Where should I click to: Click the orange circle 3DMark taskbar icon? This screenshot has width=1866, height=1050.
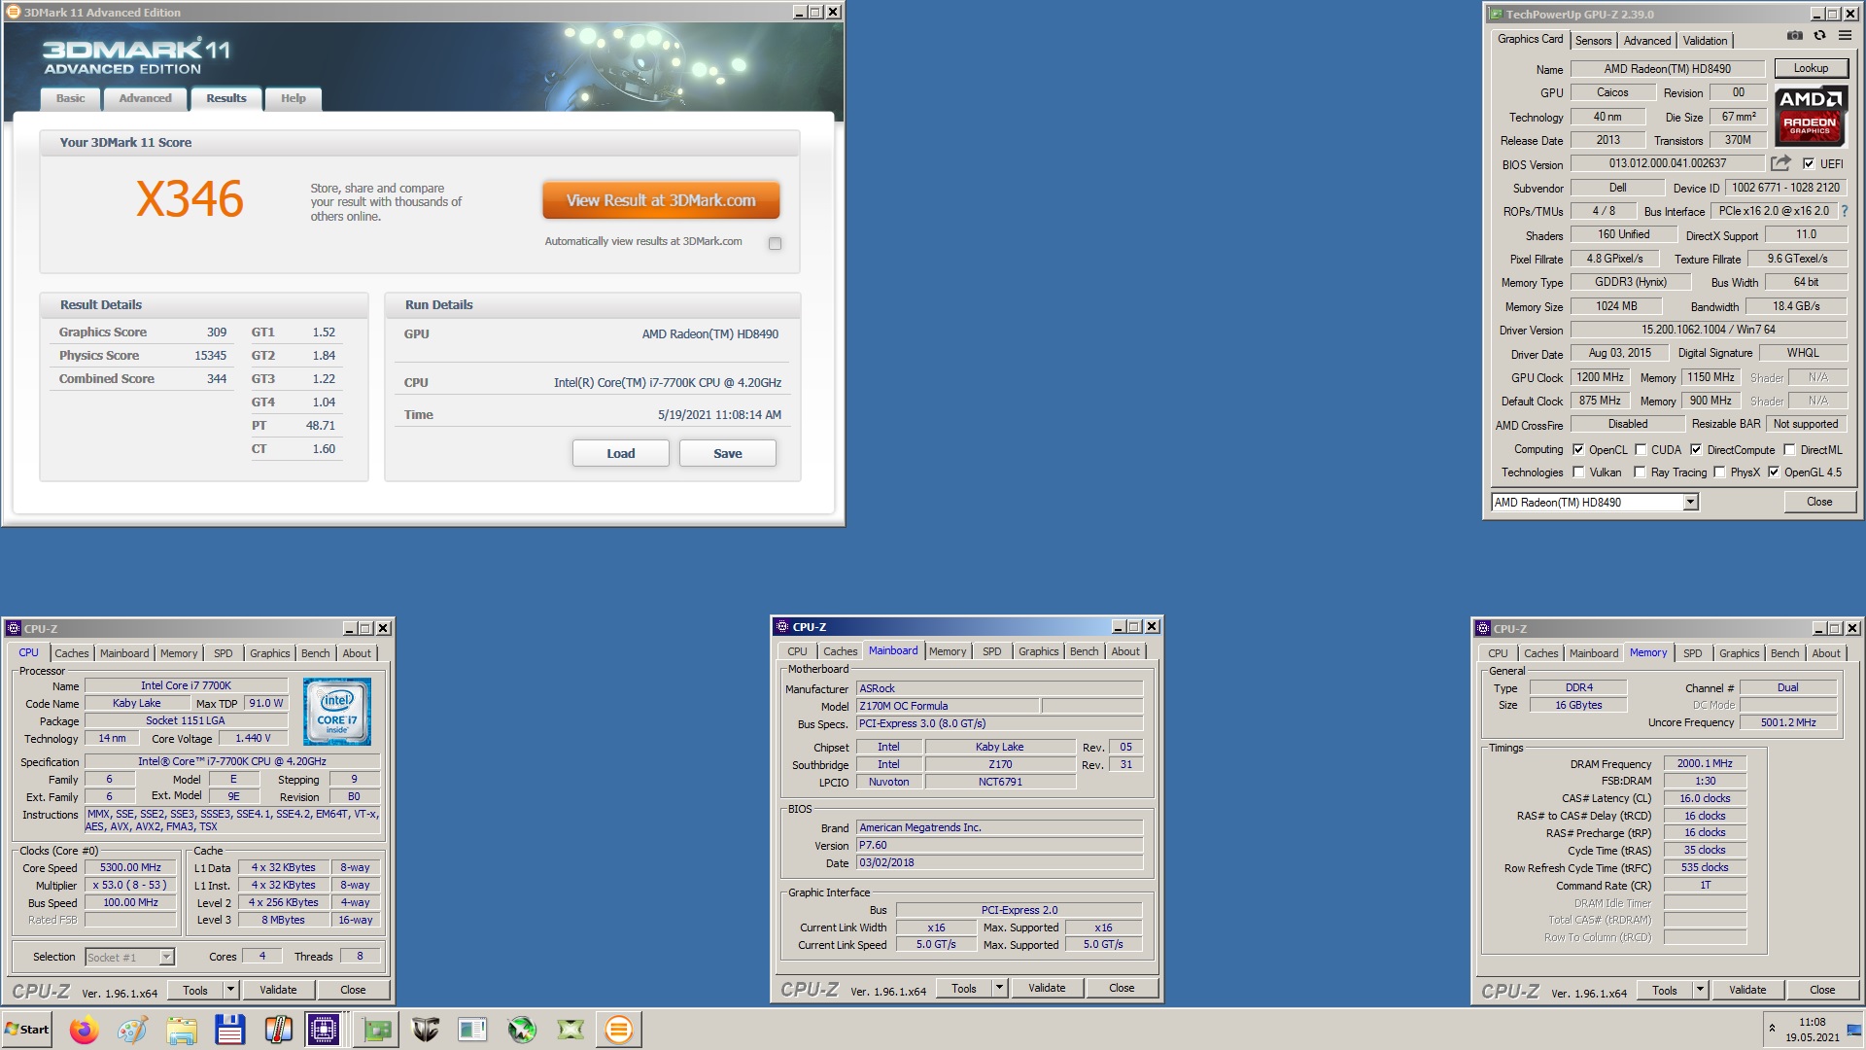(x=619, y=1029)
